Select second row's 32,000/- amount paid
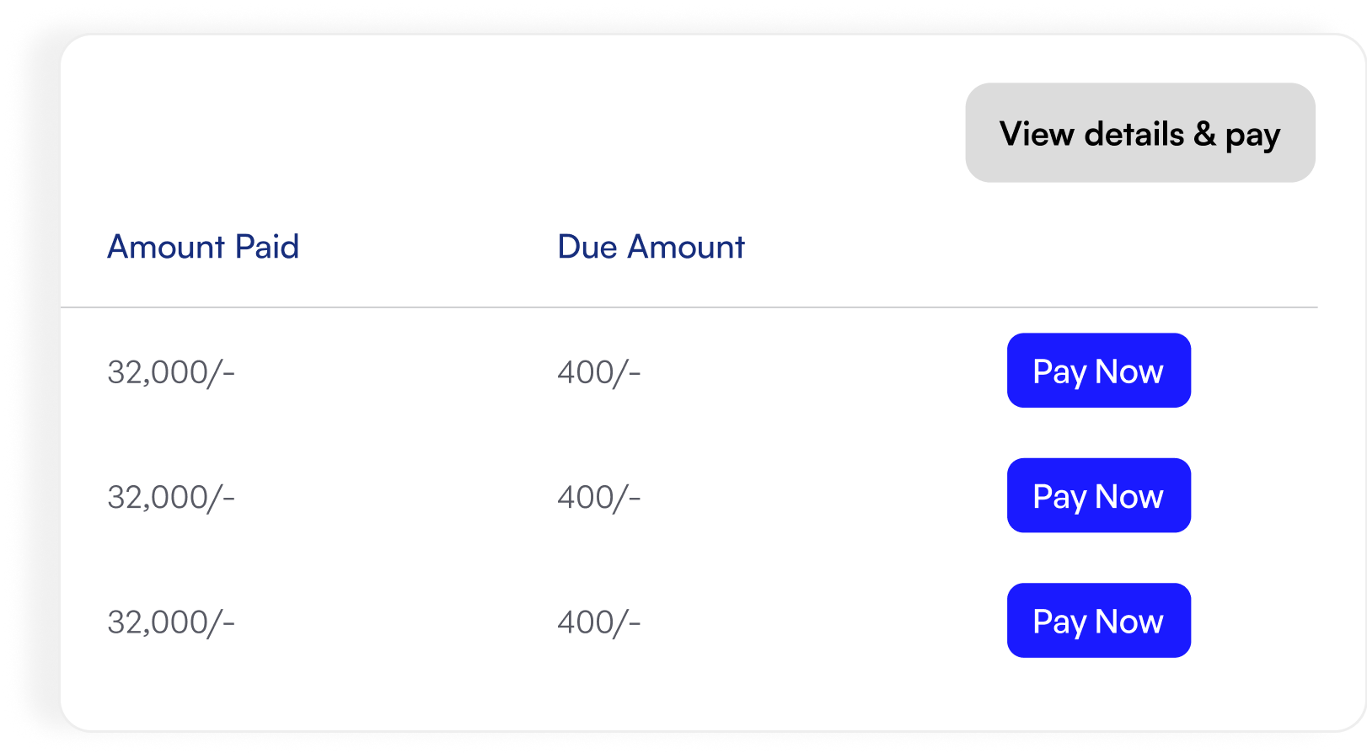1367x753 pixels. [171, 497]
